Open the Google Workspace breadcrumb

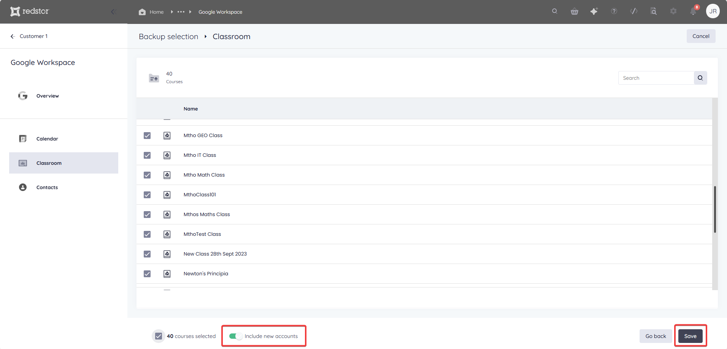point(220,12)
